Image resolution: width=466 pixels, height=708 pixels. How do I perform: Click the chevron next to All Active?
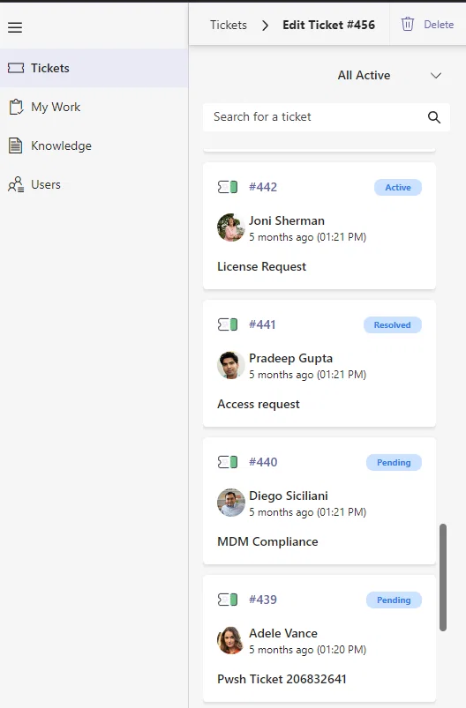tap(436, 76)
